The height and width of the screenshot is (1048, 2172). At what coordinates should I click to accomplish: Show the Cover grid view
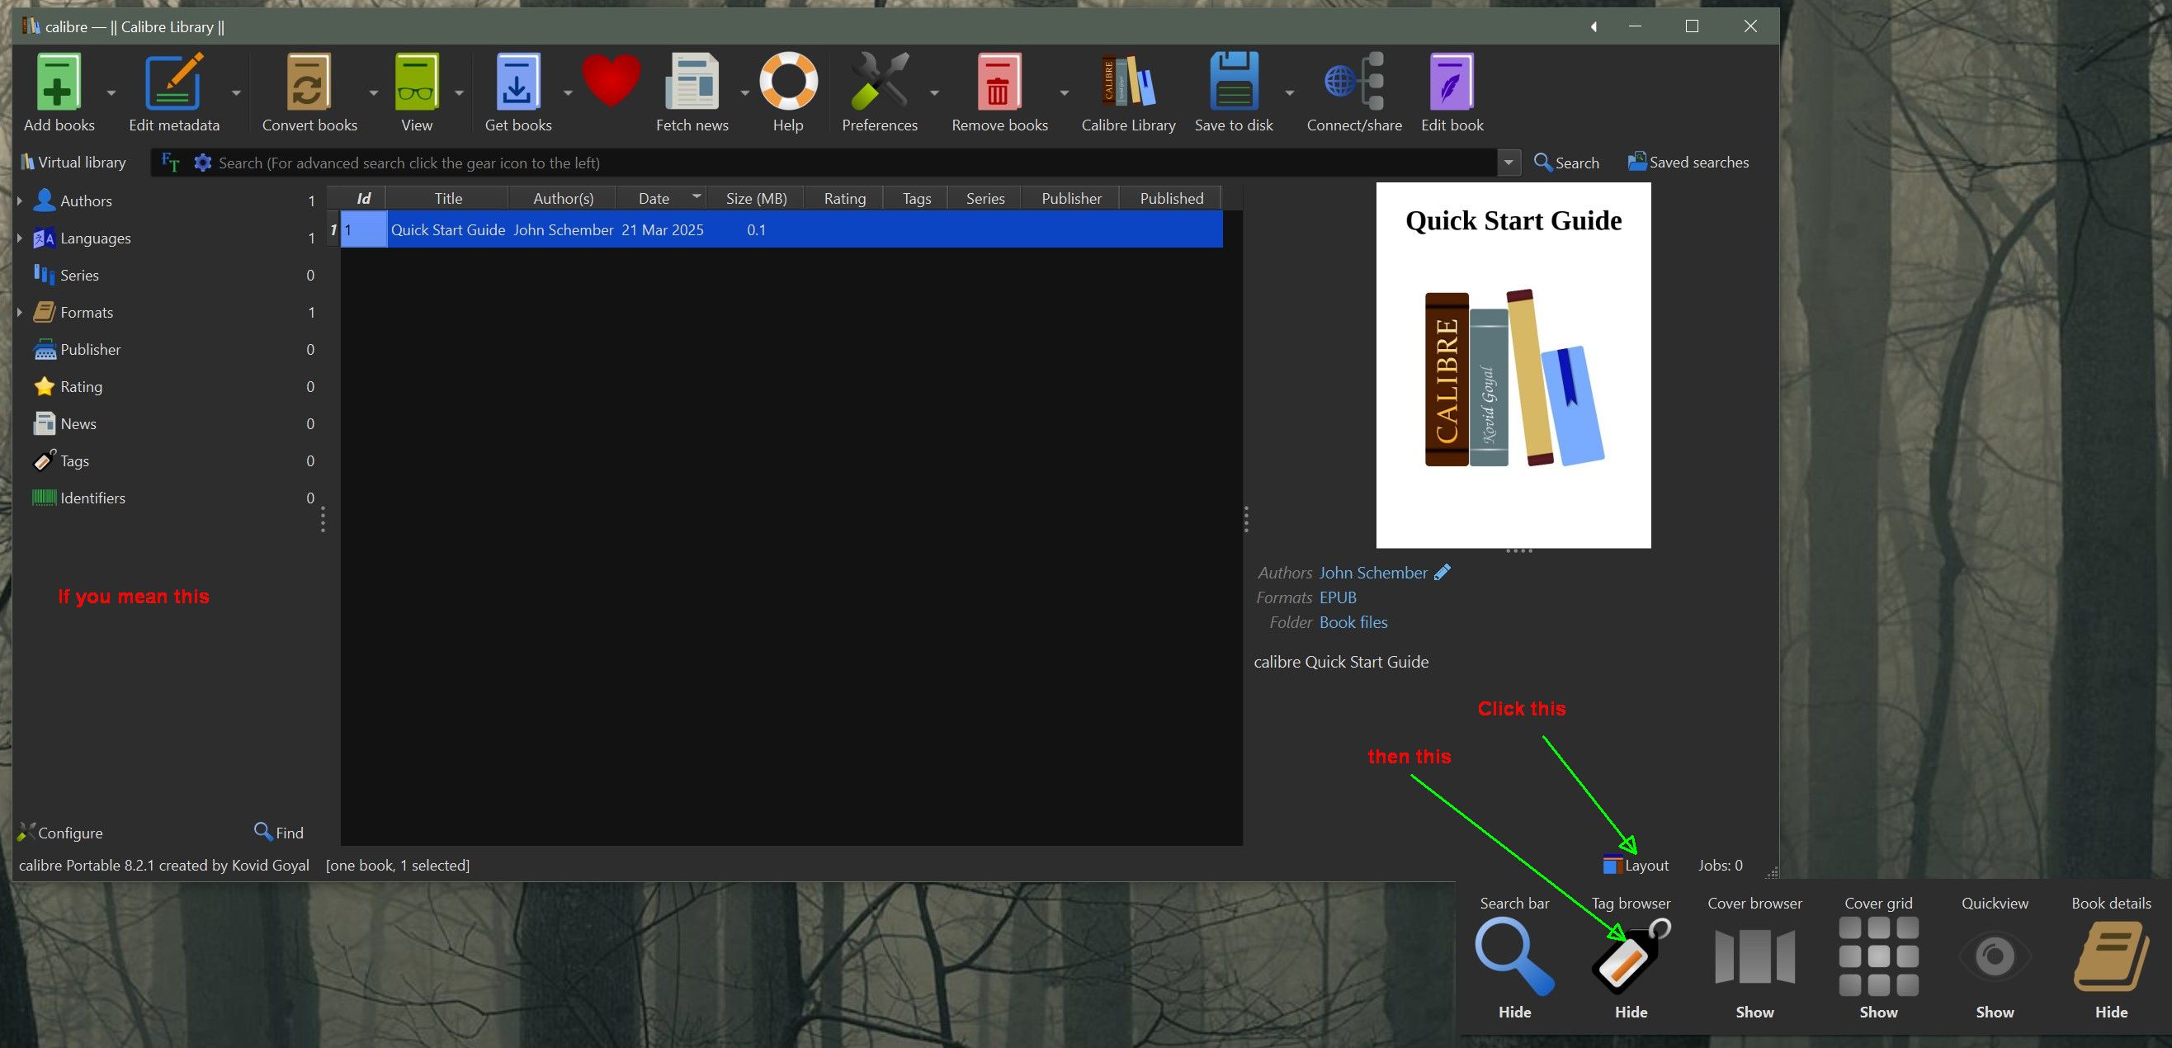(1877, 958)
